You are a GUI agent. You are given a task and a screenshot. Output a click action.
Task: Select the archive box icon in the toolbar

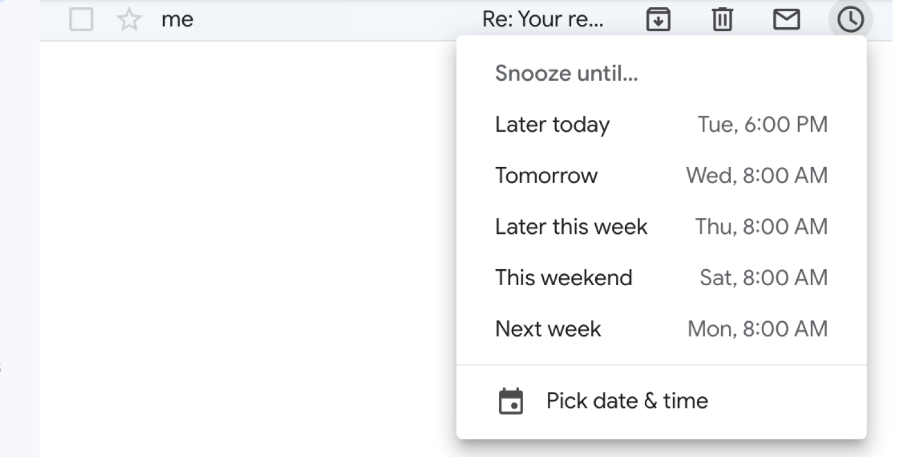point(657,19)
